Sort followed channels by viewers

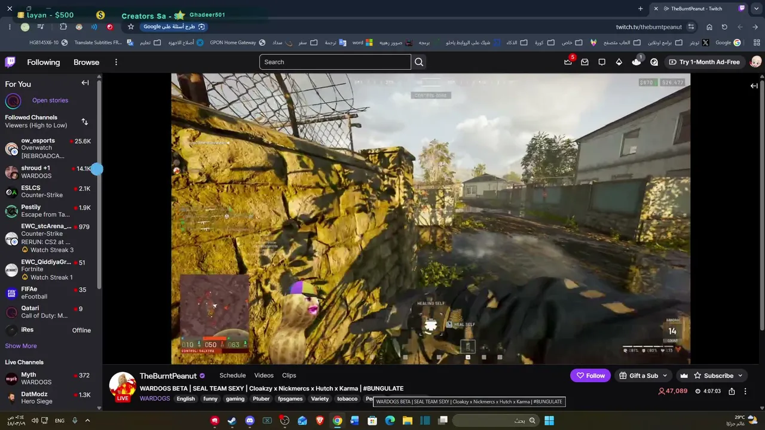(85, 122)
